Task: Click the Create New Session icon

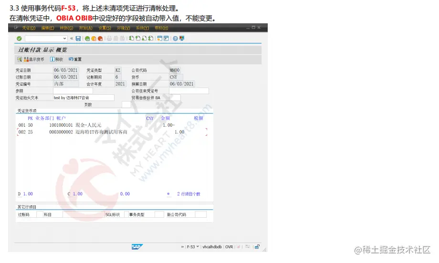Action: [x=159, y=39]
